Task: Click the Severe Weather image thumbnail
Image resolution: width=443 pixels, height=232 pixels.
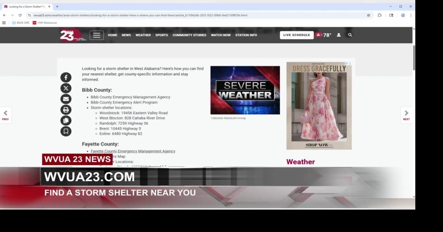Action: (245, 90)
